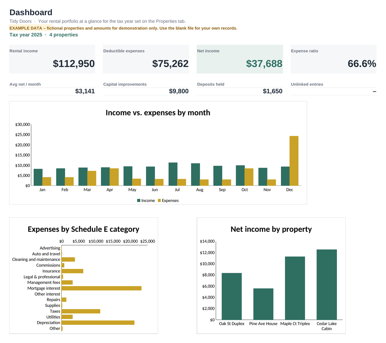The image size is (386, 343).
Task: Click the April expenses bar
Action: tap(114, 177)
